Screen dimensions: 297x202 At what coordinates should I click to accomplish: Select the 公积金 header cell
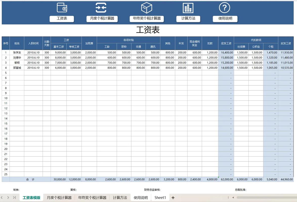(256, 46)
